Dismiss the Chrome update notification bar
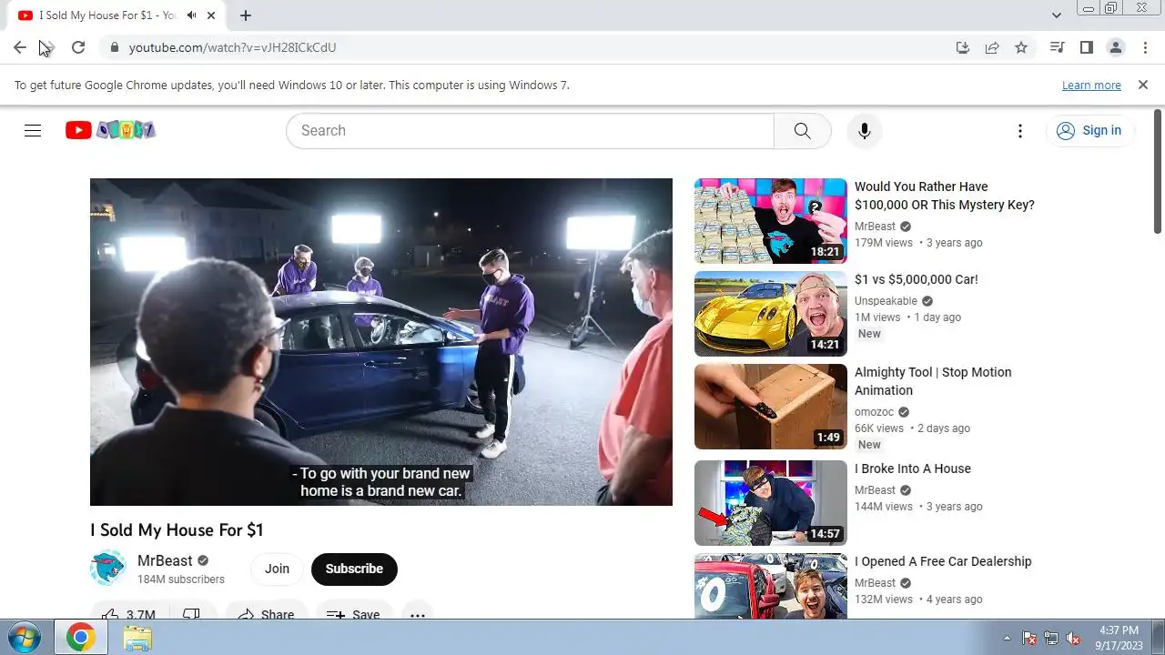This screenshot has width=1165, height=655. [x=1143, y=85]
